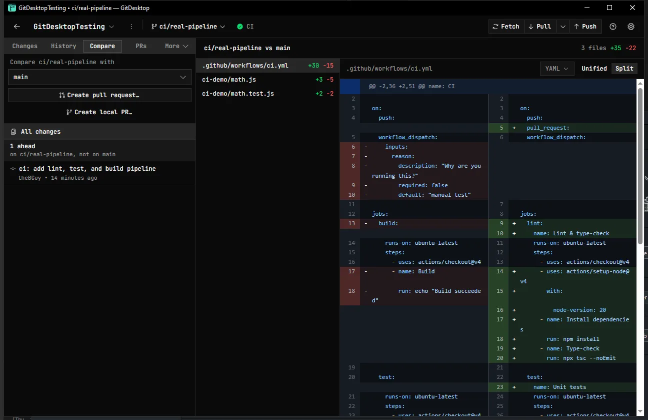The height and width of the screenshot is (420, 648).
Task: Click the GitDesktop app logo in title bar
Action: click(x=11, y=8)
